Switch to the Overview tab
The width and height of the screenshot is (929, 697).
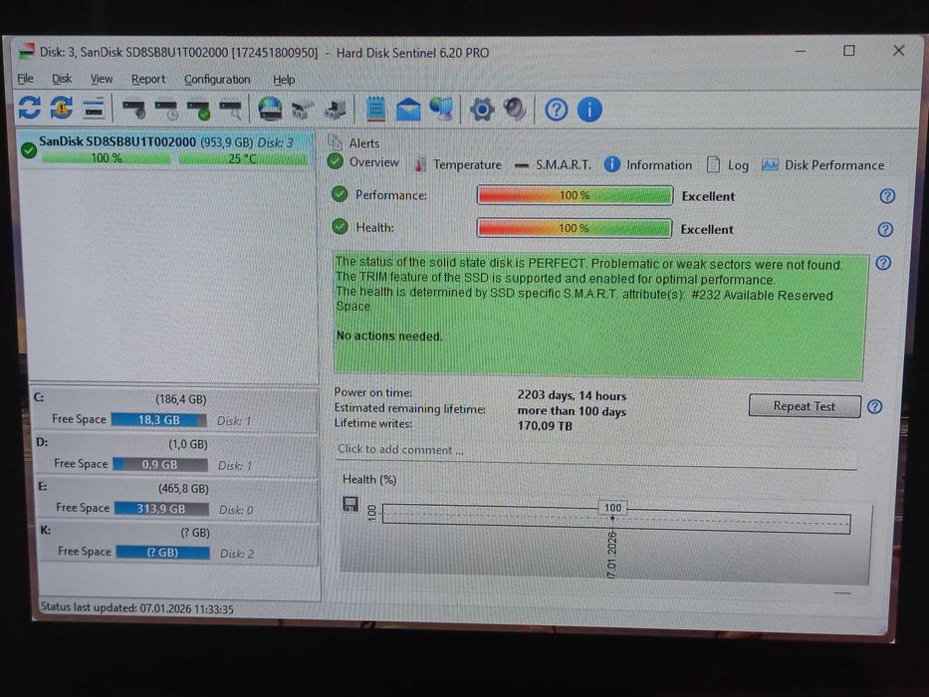(363, 161)
